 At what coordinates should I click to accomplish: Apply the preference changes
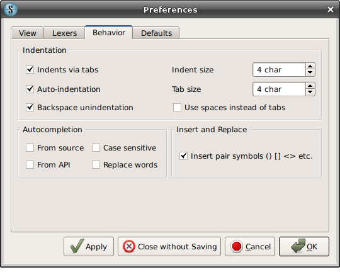click(89, 246)
